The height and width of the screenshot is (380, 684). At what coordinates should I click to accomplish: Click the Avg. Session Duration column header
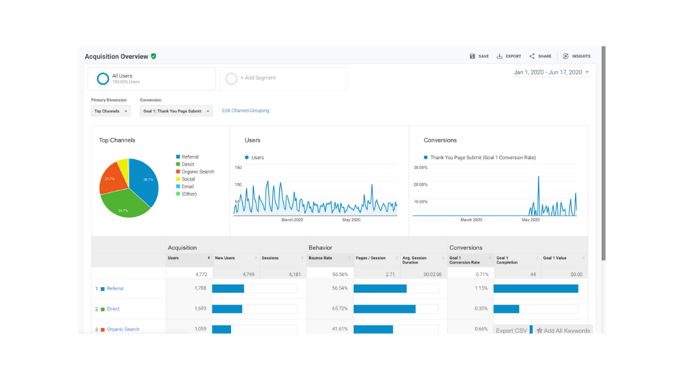(x=414, y=260)
